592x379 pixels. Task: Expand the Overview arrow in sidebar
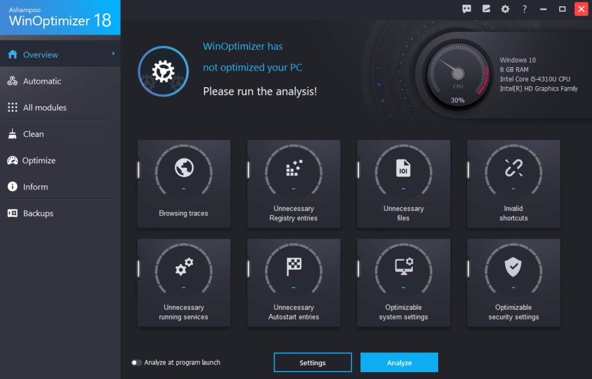click(x=113, y=54)
